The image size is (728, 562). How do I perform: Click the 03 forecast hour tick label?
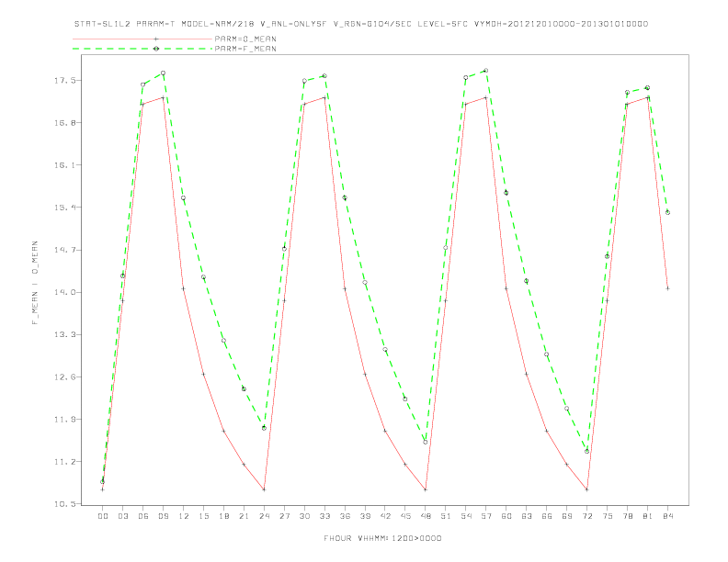tap(122, 516)
